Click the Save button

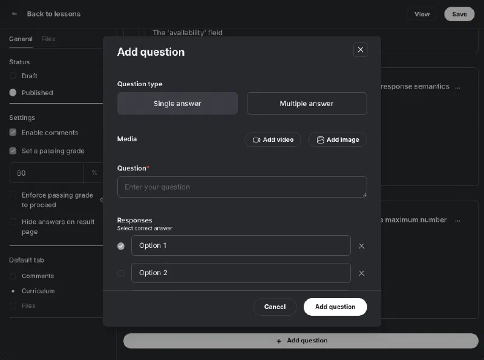tap(459, 14)
